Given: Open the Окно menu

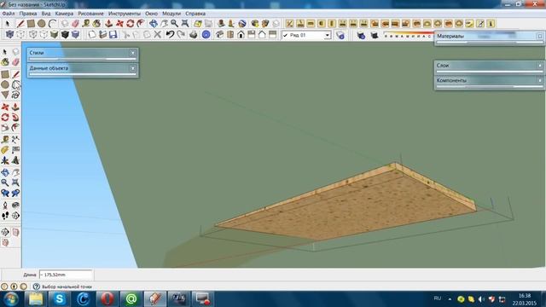Looking at the screenshot, I should [x=151, y=14].
